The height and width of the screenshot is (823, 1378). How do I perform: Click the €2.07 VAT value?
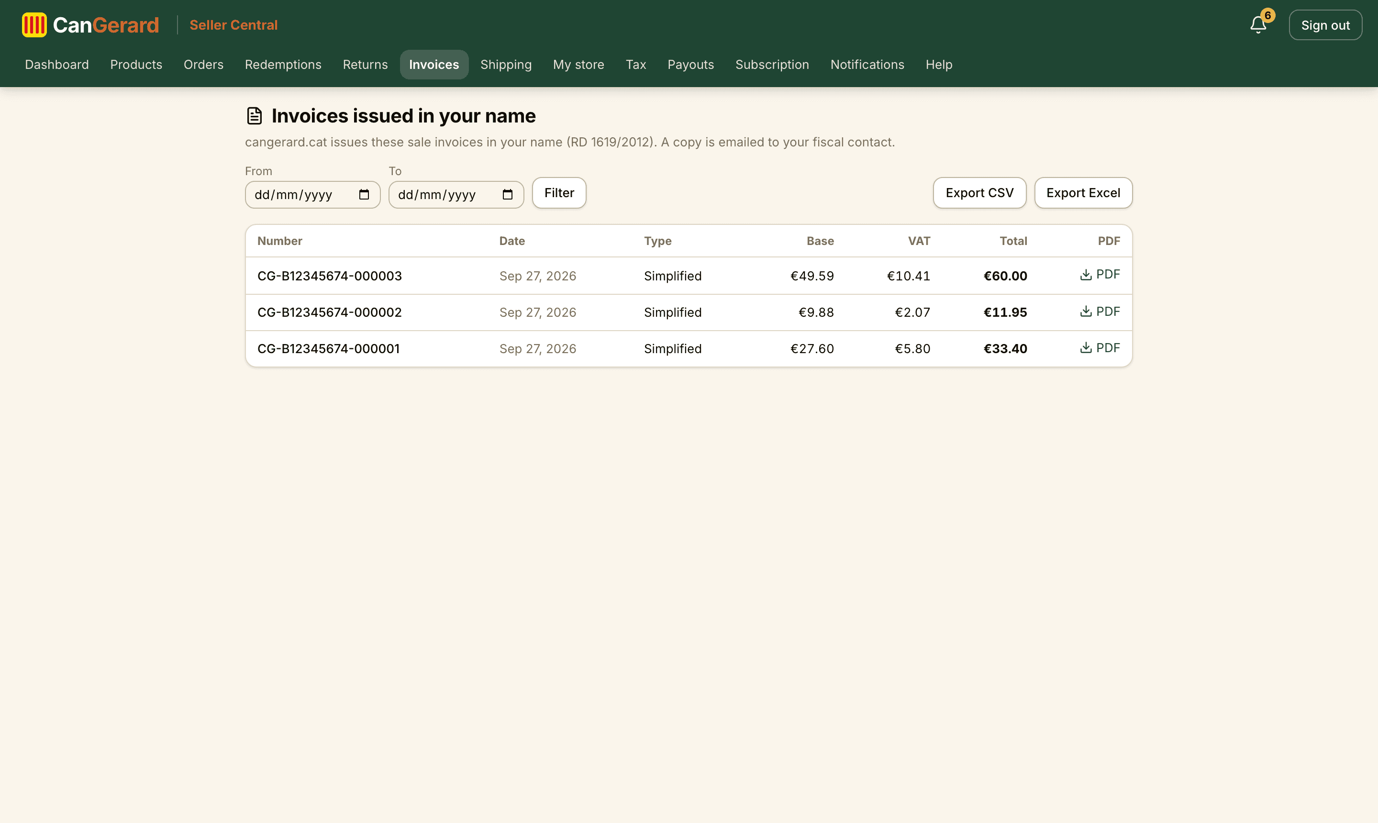point(912,312)
